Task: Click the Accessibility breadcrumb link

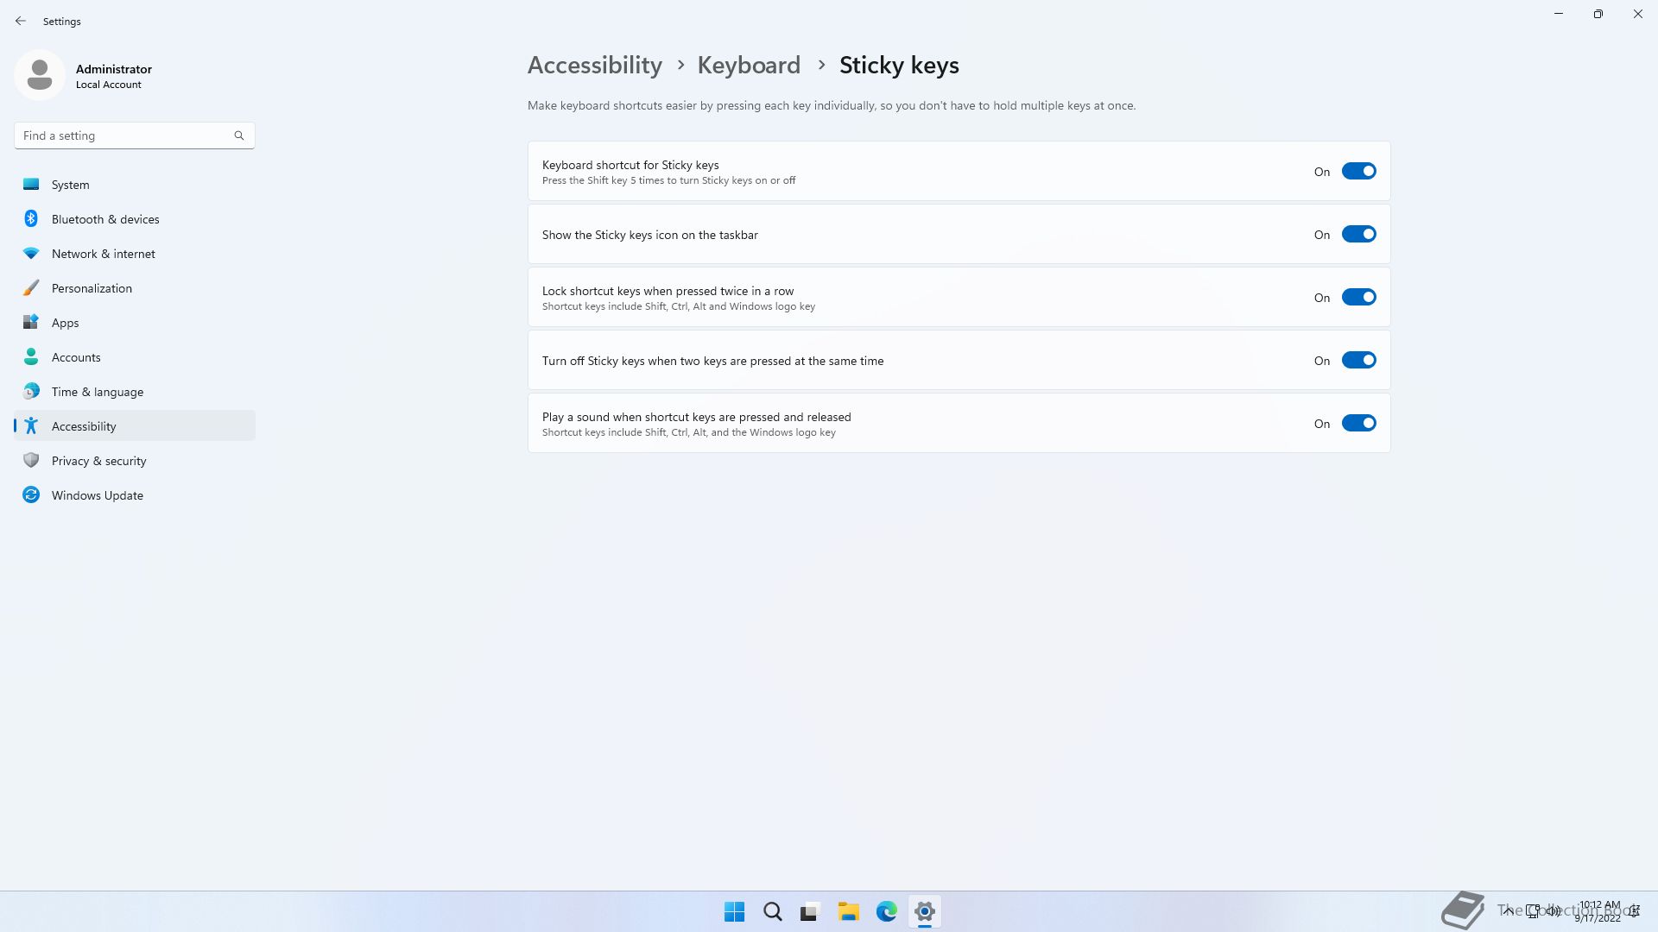Action: pyautogui.click(x=594, y=66)
